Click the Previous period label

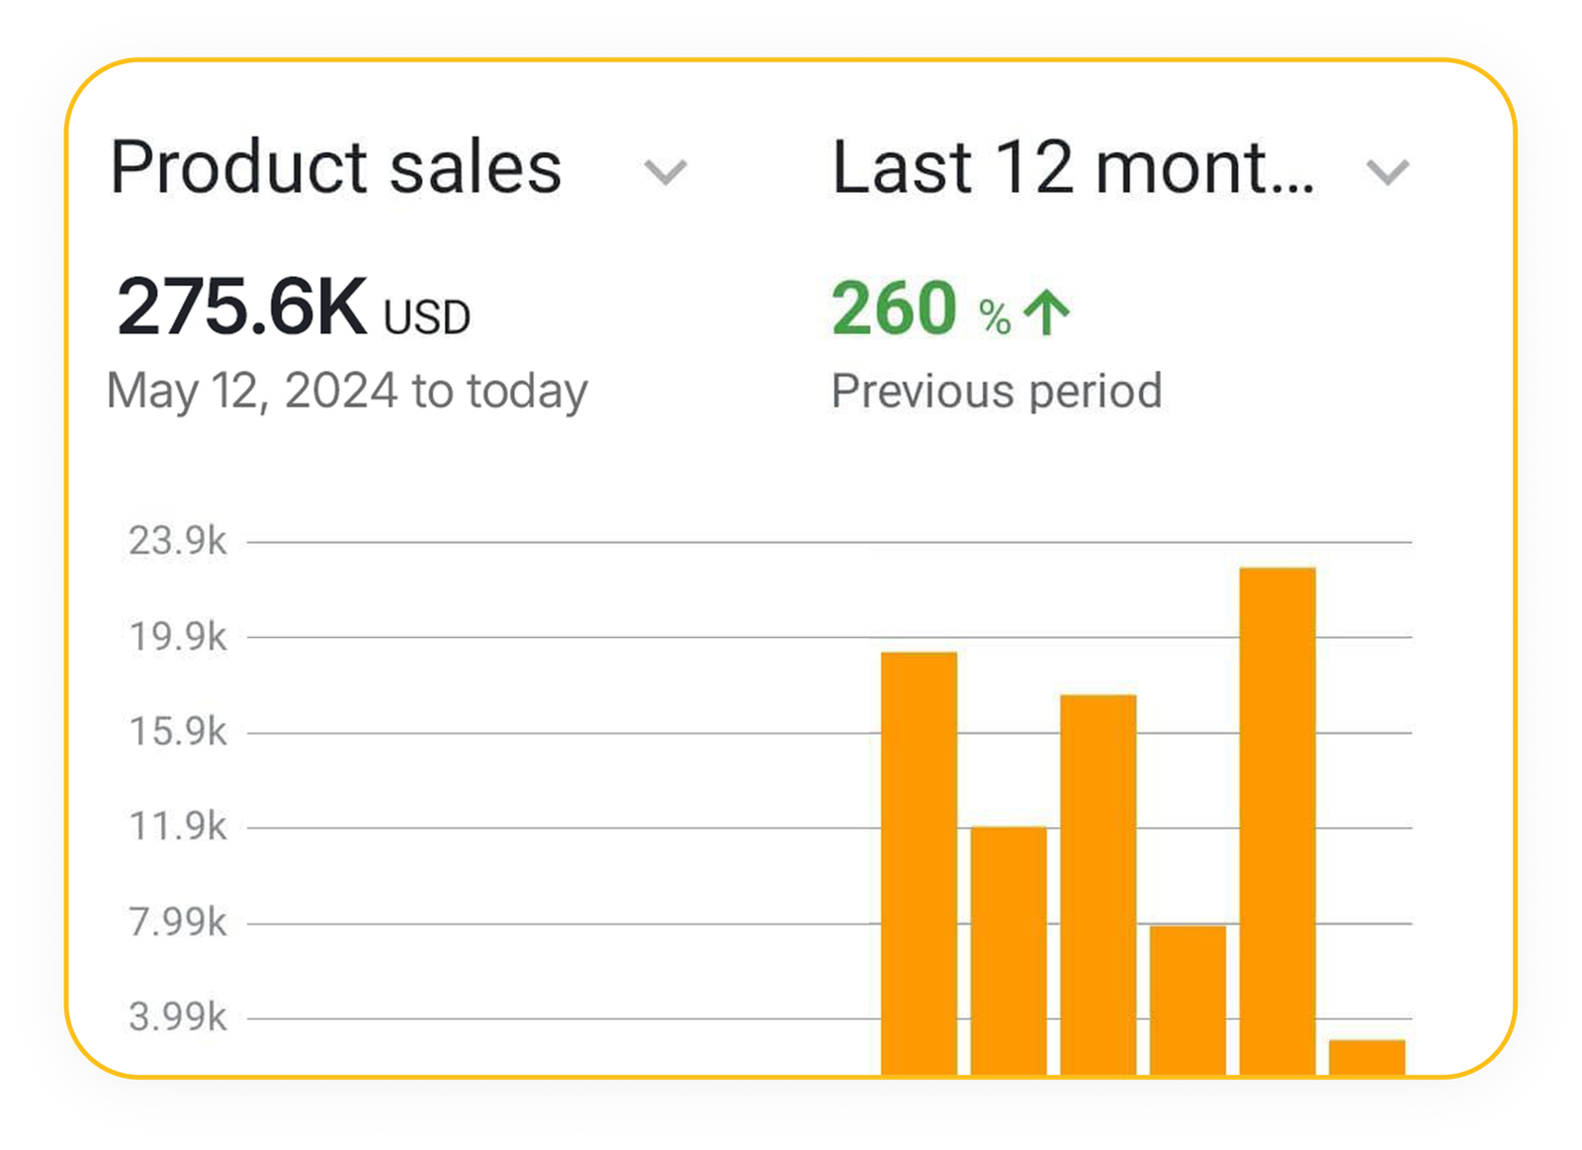pos(997,391)
